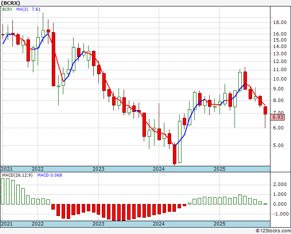Click the 0.000 MACD axis label
This screenshot has height=234, width=291.
pyautogui.click(x=280, y=204)
